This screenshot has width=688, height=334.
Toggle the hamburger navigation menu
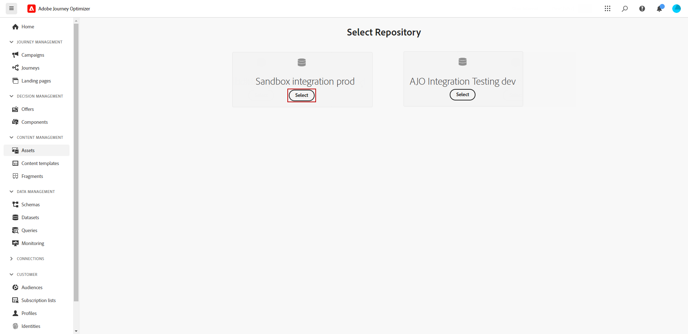pos(11,9)
